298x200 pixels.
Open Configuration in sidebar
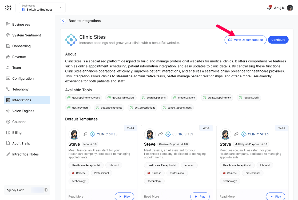coord(27,78)
